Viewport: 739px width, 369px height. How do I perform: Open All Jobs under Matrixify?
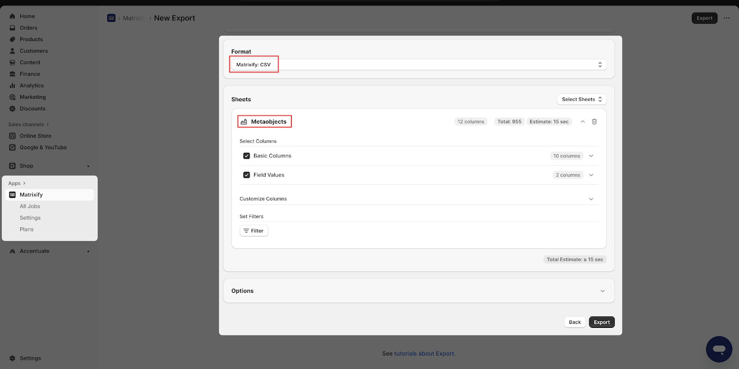[x=30, y=206]
